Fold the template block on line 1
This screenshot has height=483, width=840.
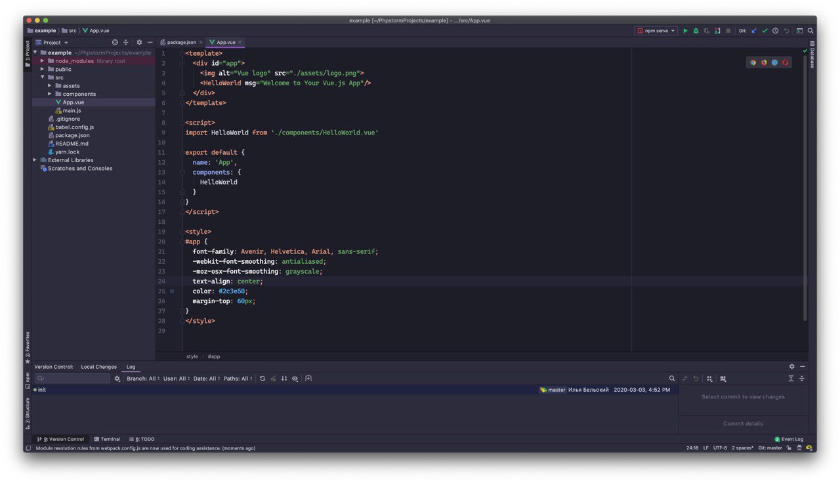click(x=182, y=53)
